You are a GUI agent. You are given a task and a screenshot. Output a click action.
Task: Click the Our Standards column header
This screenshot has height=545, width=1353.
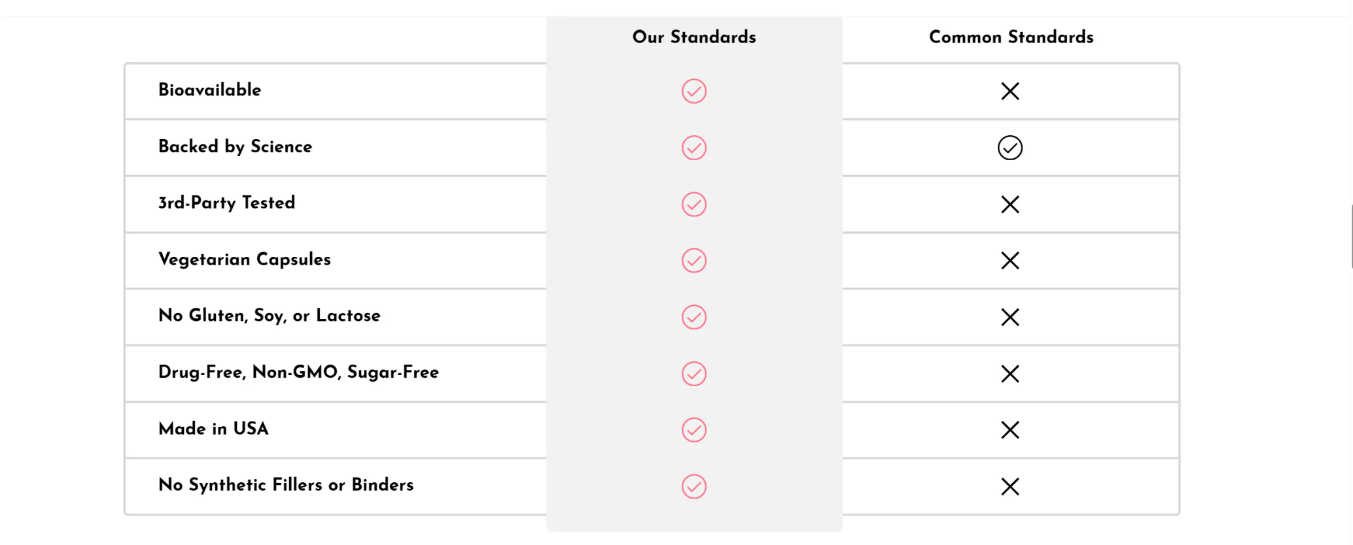694,37
